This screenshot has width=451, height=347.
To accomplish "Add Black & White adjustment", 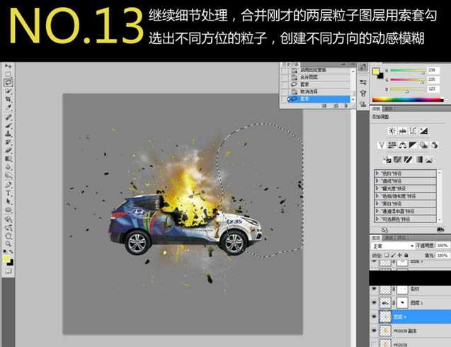I will 413,145.
